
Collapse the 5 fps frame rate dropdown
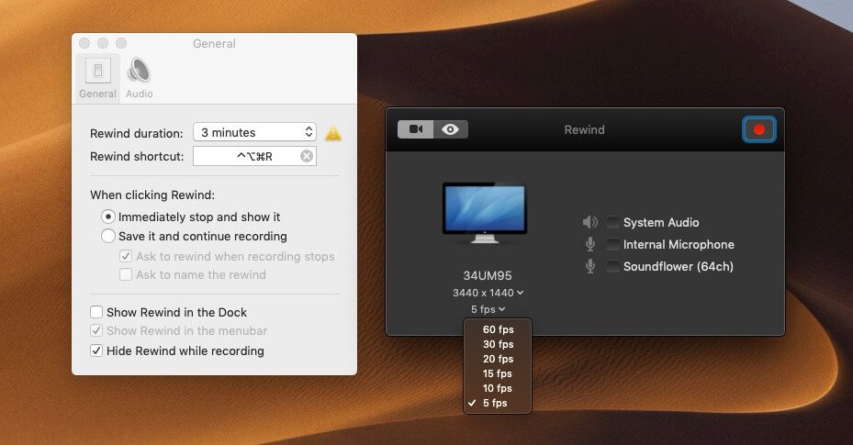(x=488, y=309)
